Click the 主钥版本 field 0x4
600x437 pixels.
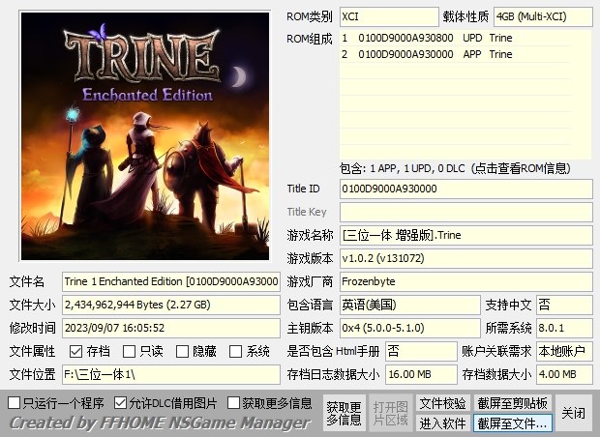coord(409,328)
